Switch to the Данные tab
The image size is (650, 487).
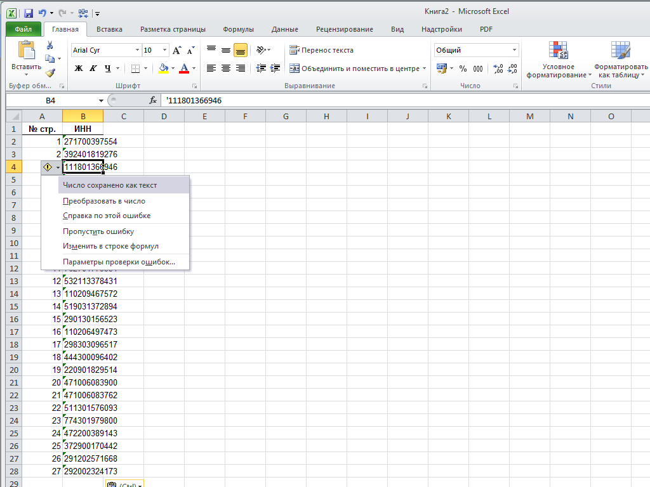[x=285, y=29]
